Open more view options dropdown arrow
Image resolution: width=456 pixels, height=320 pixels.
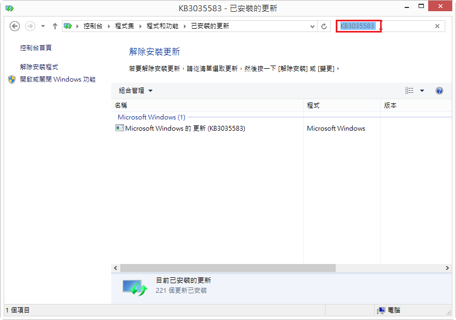pyautogui.click(x=422, y=91)
